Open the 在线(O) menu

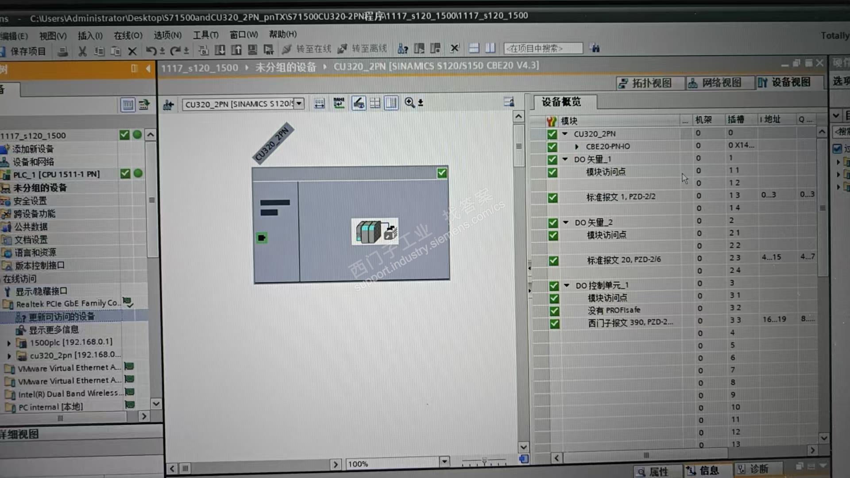click(x=127, y=35)
